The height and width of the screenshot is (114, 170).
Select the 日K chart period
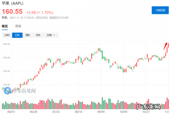tap(17, 35)
